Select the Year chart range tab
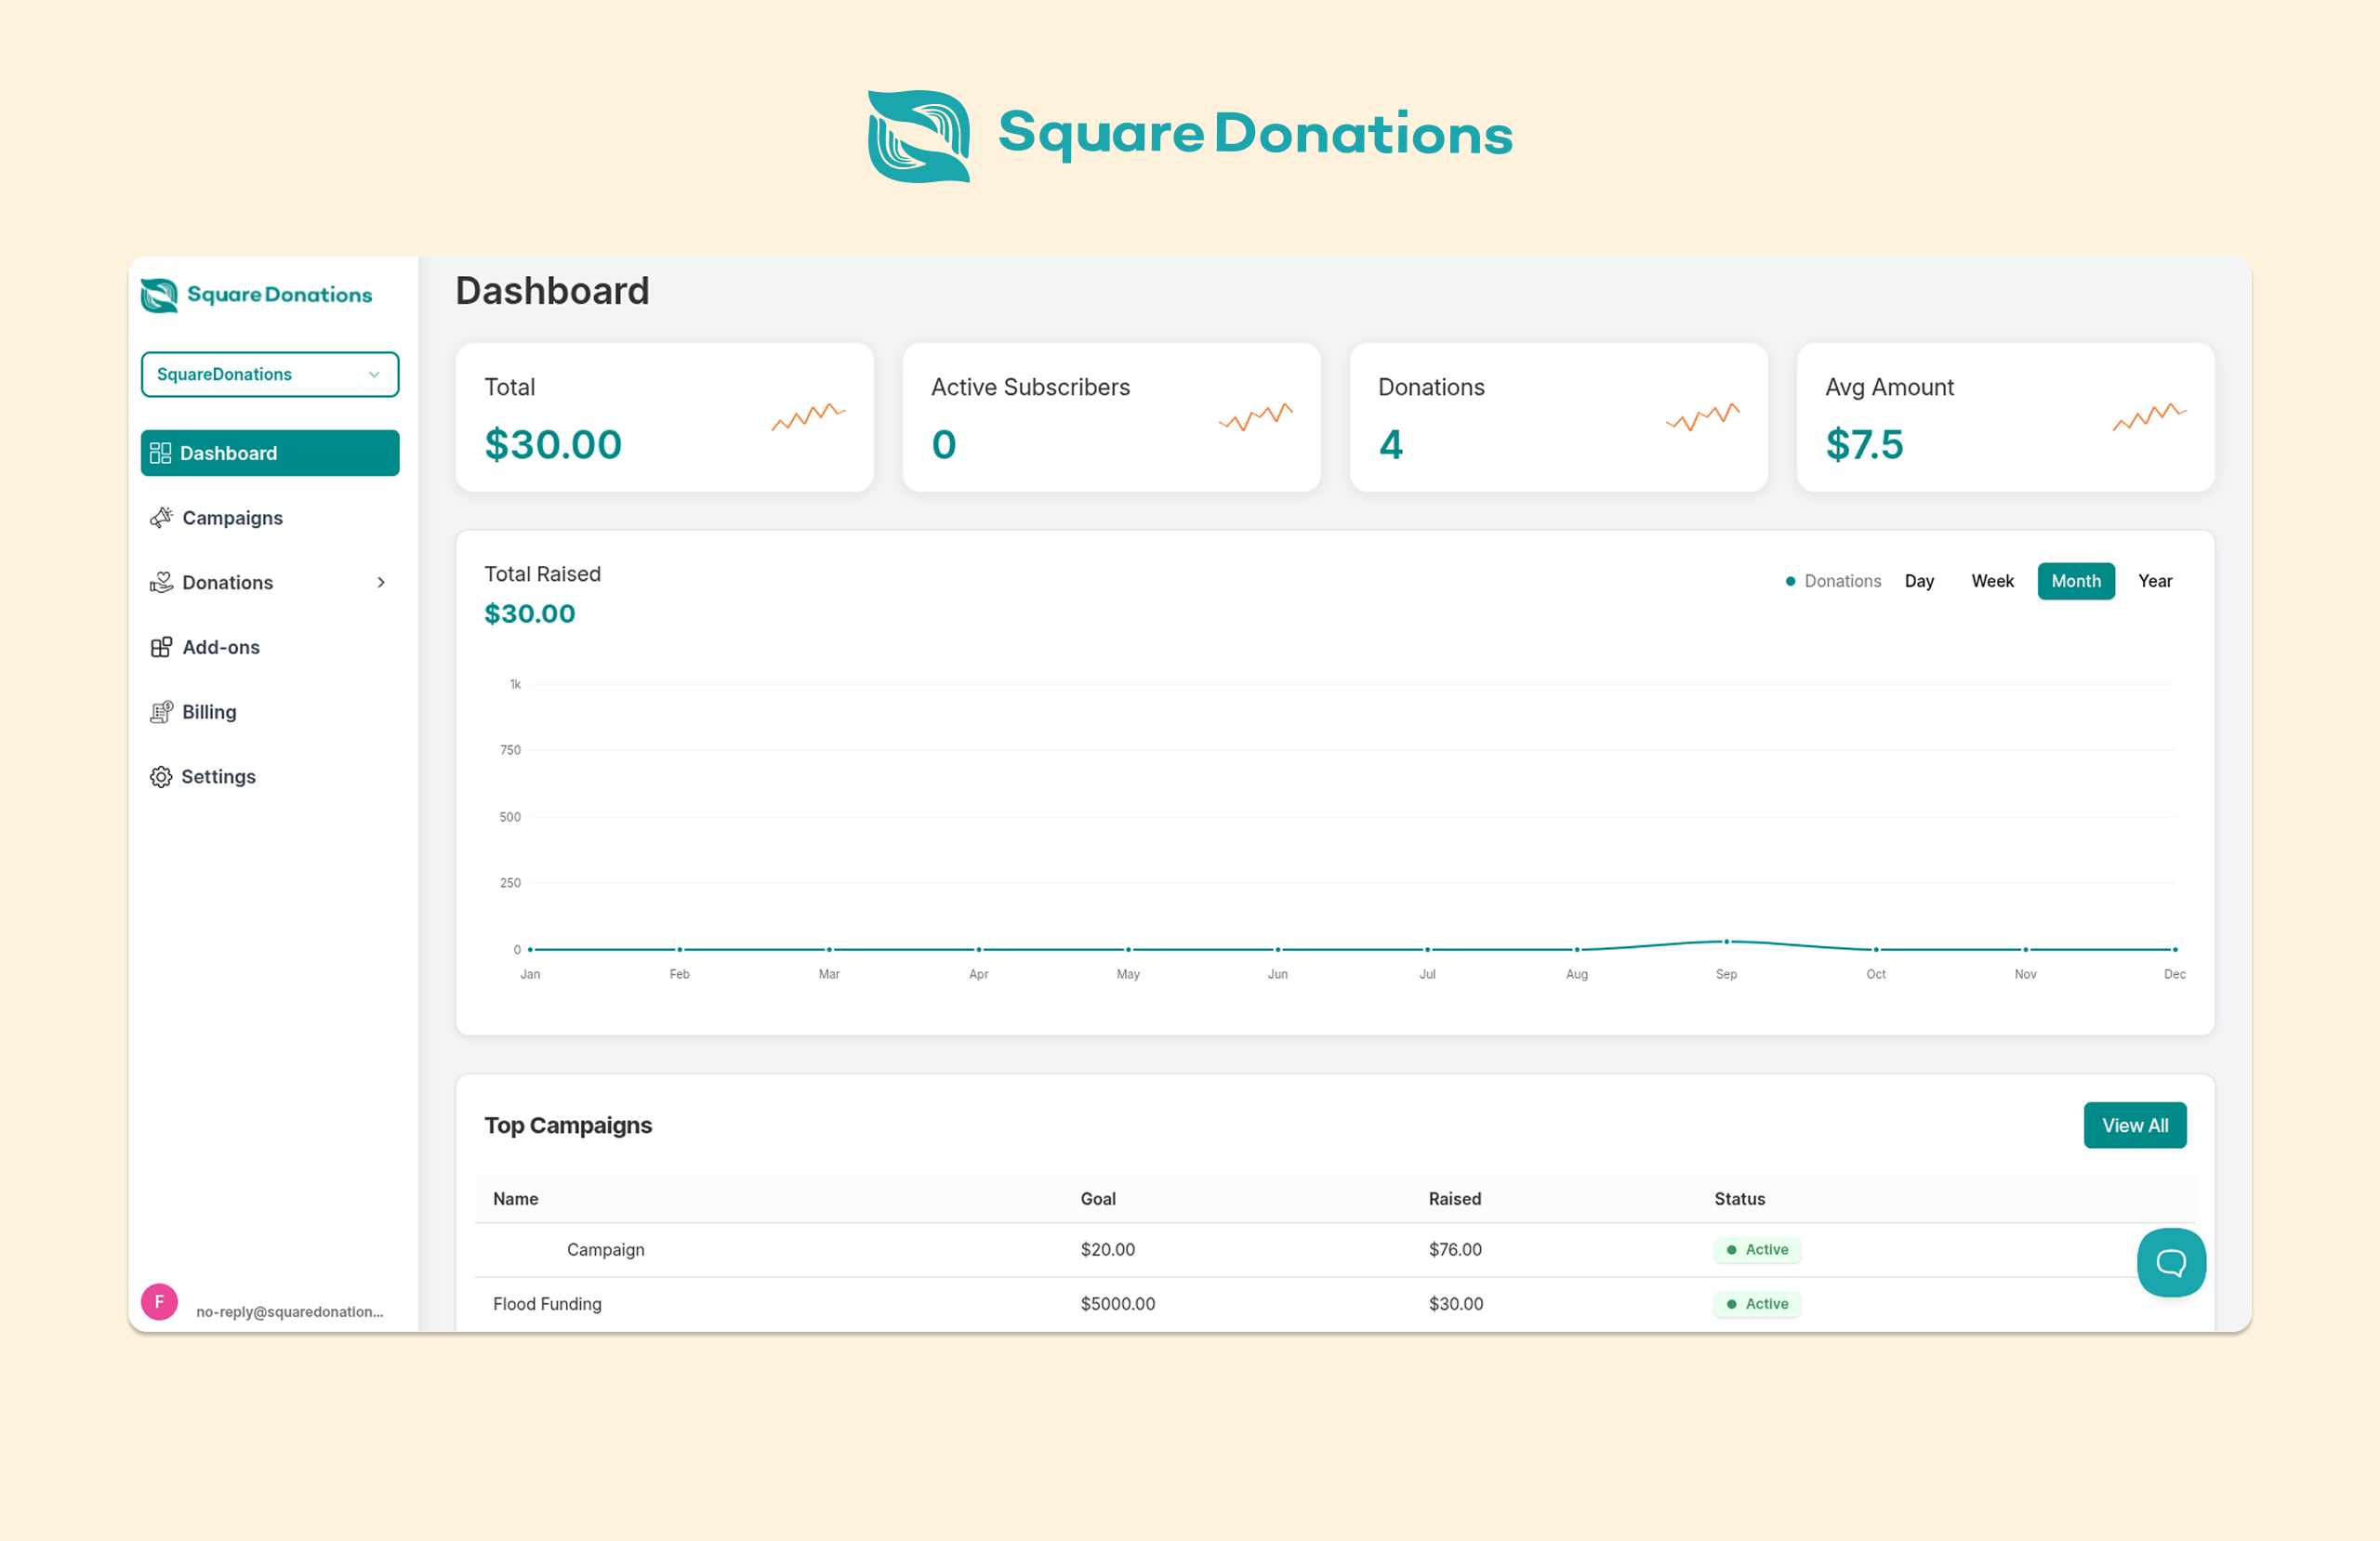This screenshot has height=1541, width=2380. coord(2154,581)
